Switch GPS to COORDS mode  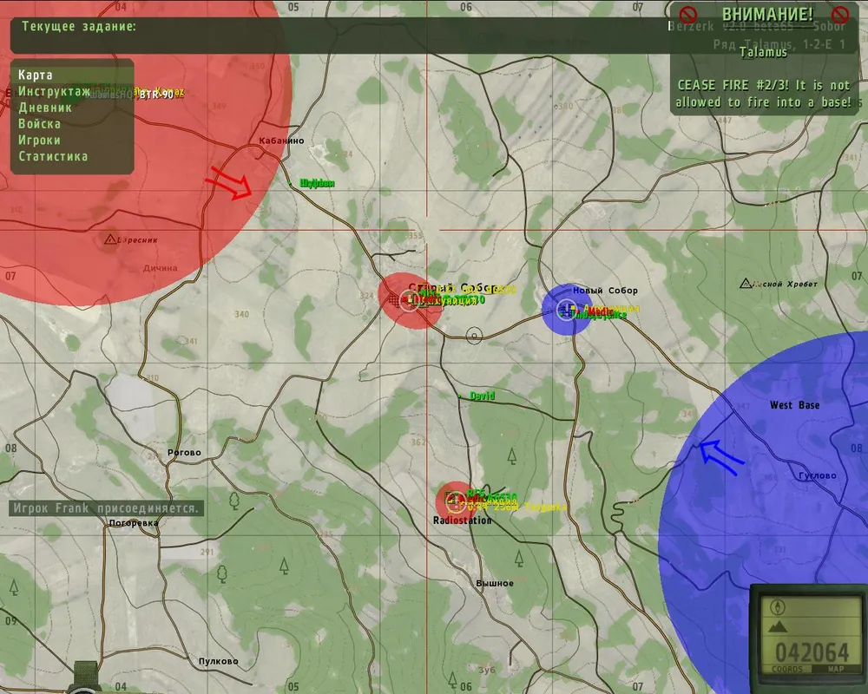(x=787, y=669)
